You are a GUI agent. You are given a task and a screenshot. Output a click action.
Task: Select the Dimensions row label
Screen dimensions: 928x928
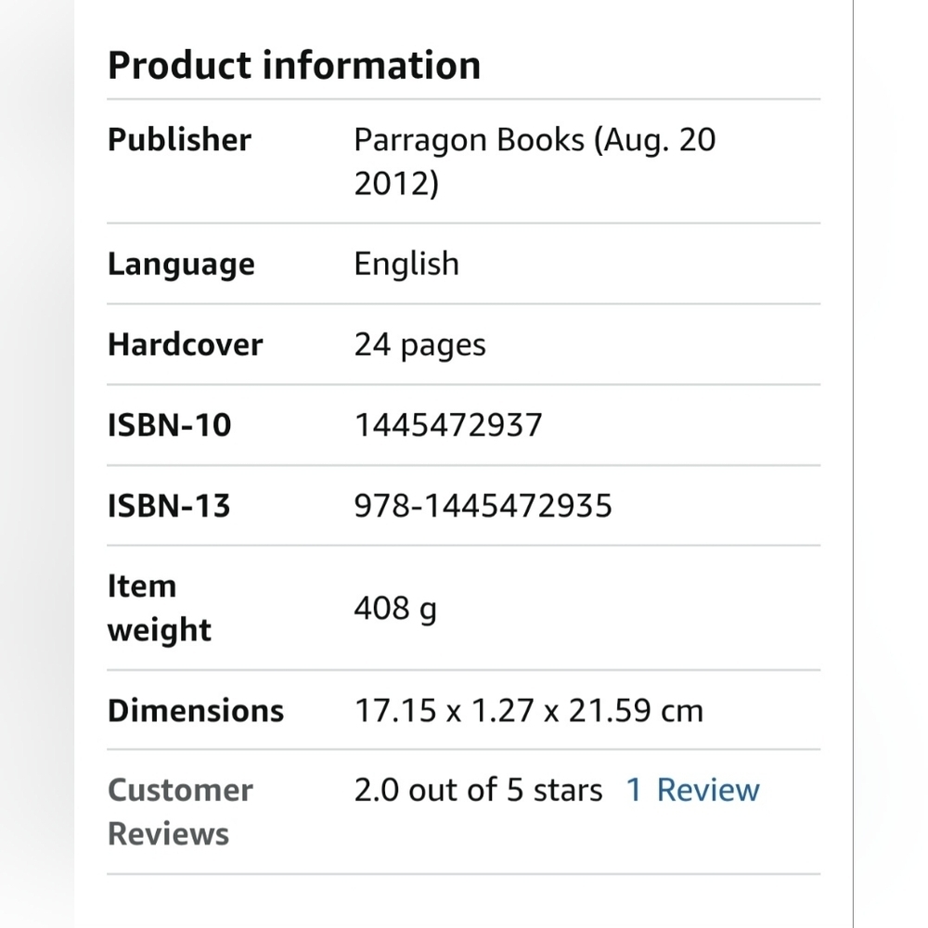click(x=196, y=710)
